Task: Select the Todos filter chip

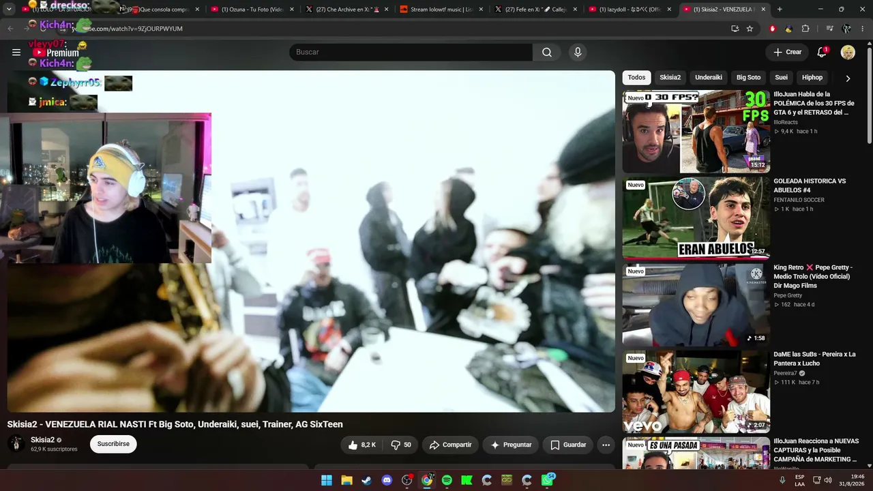Action: (x=636, y=78)
